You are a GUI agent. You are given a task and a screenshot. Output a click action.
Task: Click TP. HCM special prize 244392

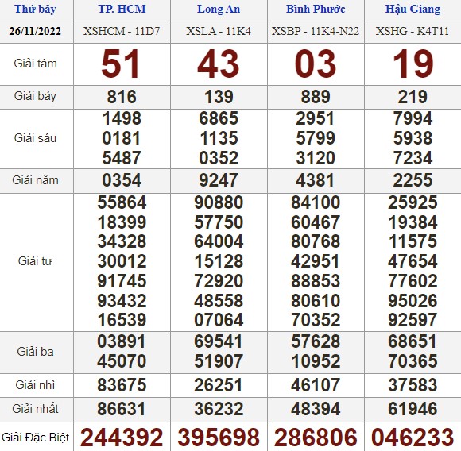tap(122, 438)
